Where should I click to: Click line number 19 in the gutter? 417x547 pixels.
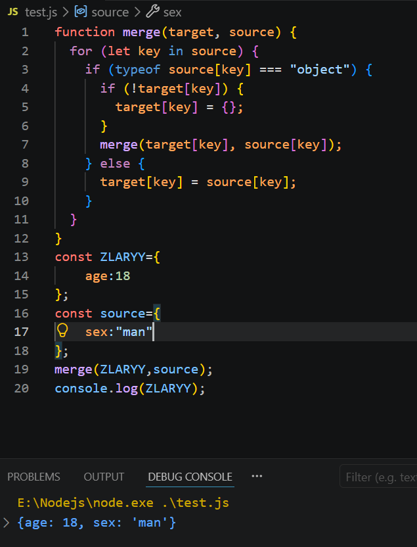click(x=21, y=369)
